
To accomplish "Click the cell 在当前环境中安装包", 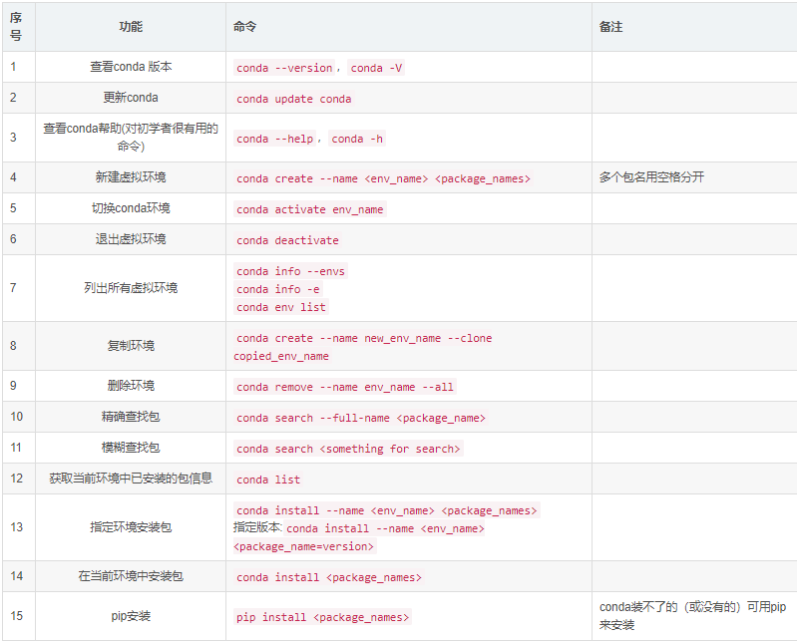I will coord(131,576).
